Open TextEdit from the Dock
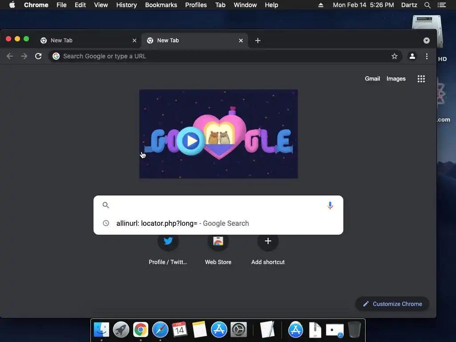This screenshot has height=342, width=456. pyautogui.click(x=267, y=330)
